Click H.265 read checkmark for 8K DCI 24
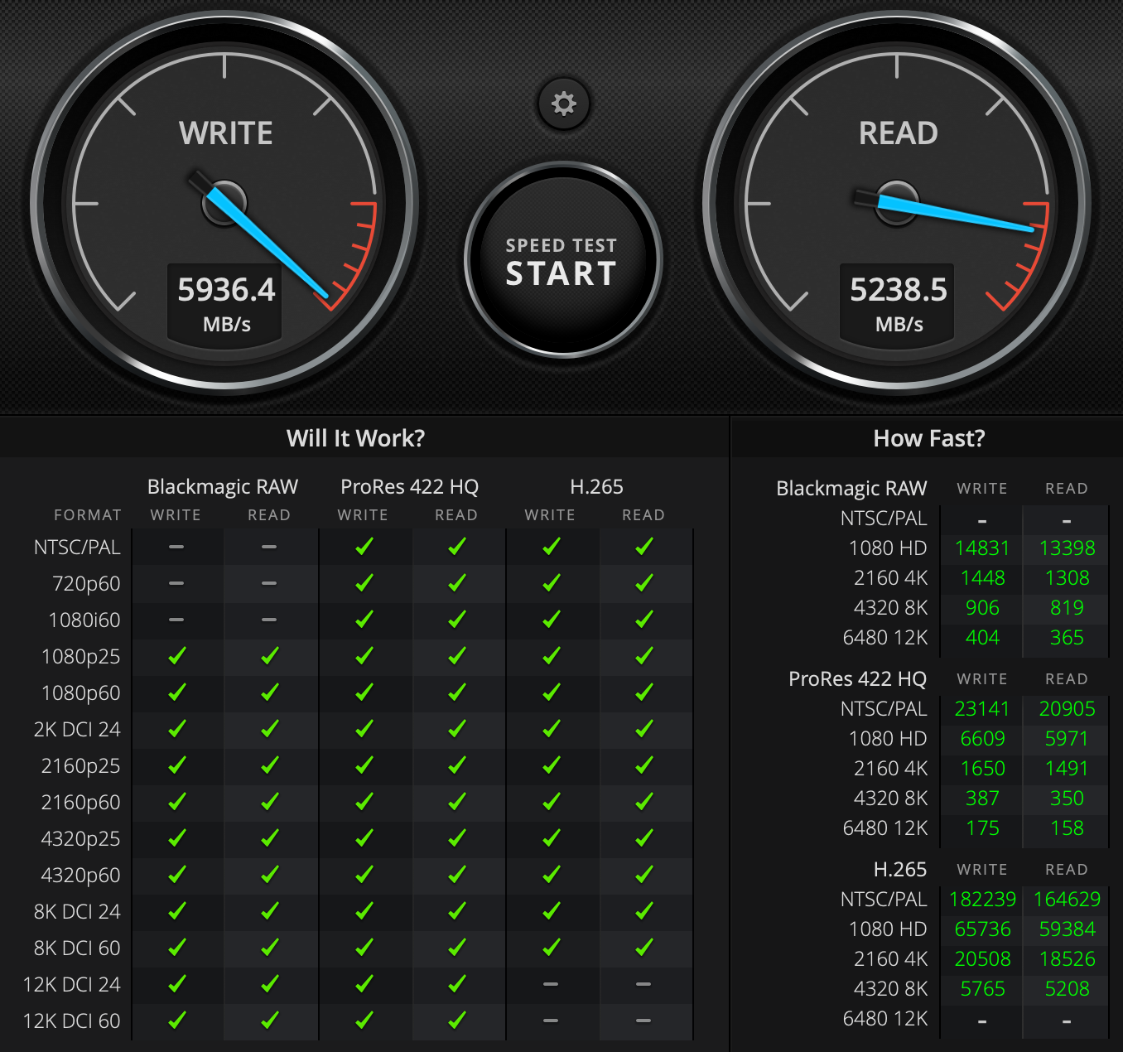Image resolution: width=1123 pixels, height=1052 pixels. point(643,911)
